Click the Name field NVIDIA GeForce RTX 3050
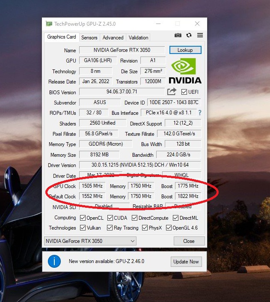Viewport: 270px width, 302px height. (122, 50)
